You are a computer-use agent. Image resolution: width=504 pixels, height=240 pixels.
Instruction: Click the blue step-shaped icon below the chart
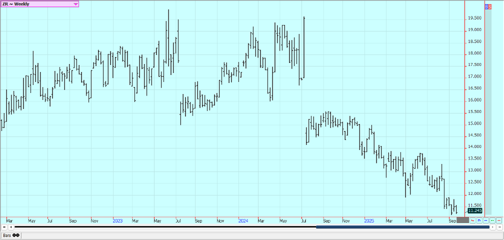pos(479,220)
